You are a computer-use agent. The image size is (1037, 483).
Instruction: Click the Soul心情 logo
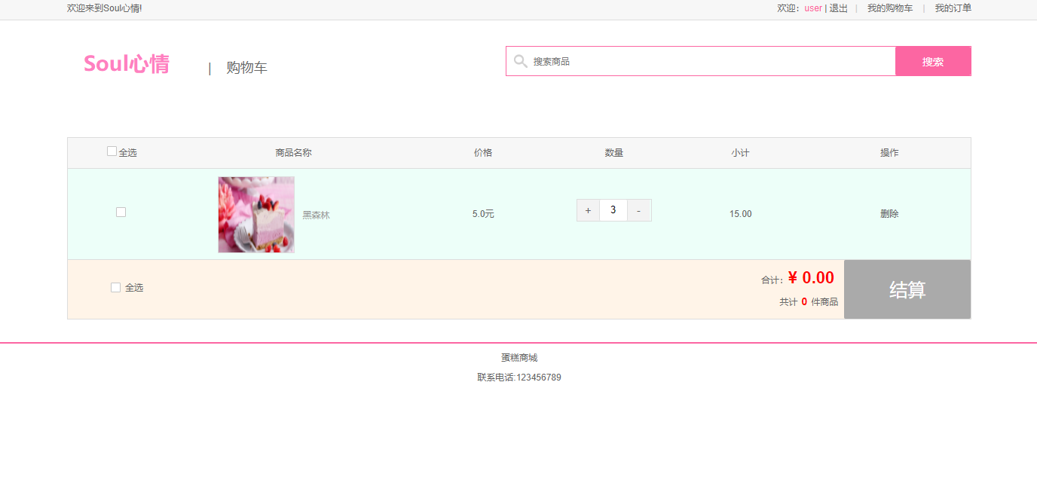click(126, 65)
